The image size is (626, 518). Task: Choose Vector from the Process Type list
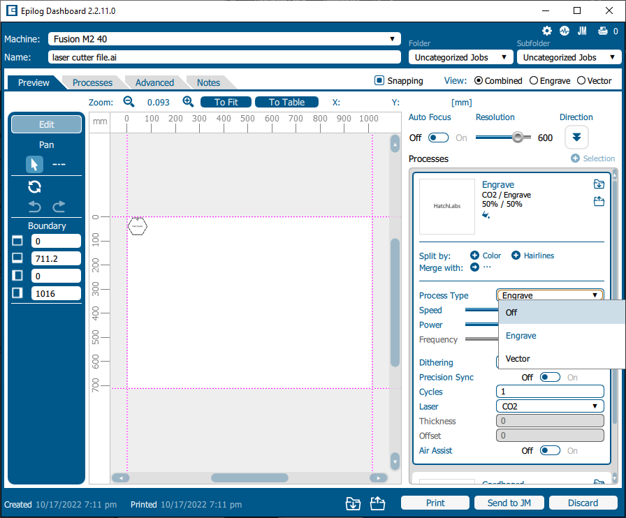(518, 359)
